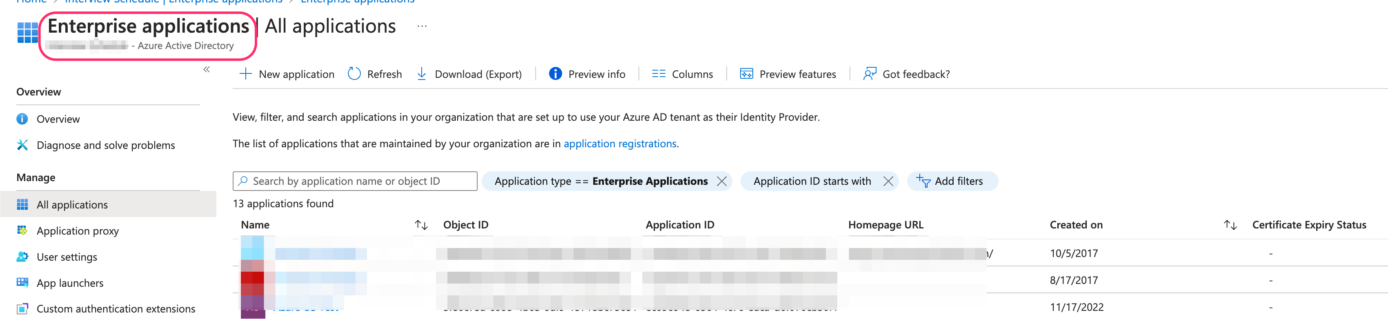This screenshot has width=1388, height=319.
Task: Click the Enterprise applications page title
Action: (148, 27)
